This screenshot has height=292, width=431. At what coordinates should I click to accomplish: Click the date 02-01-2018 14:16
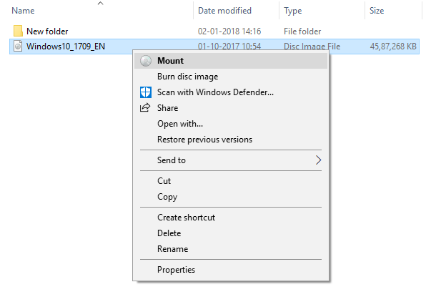[x=229, y=31]
